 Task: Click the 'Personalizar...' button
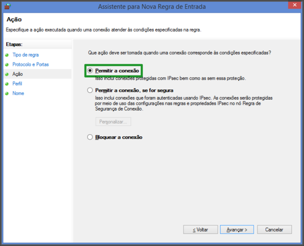(113, 122)
